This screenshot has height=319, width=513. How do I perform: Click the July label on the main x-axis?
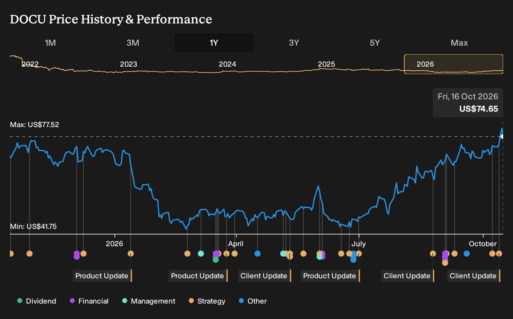coord(359,244)
